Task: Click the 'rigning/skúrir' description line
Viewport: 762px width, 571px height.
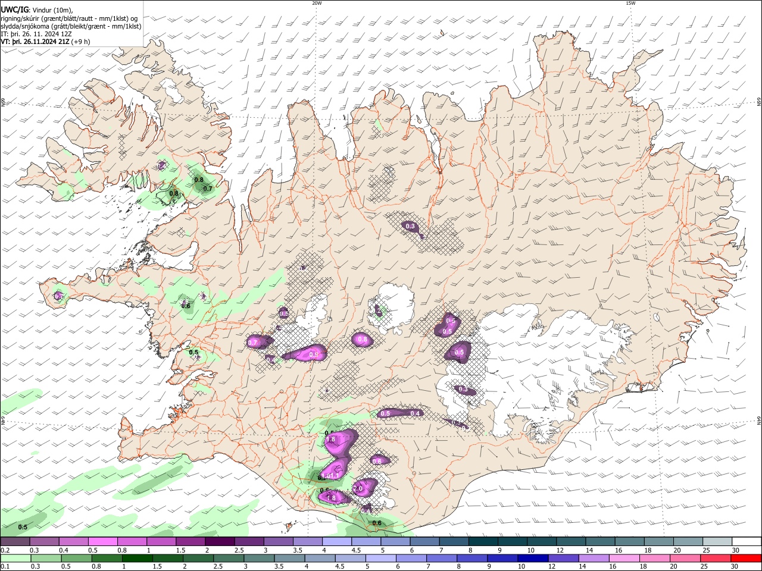Action: (x=68, y=18)
